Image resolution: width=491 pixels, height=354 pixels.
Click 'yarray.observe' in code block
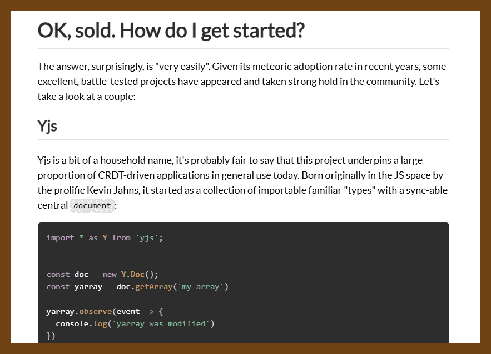coord(79,311)
